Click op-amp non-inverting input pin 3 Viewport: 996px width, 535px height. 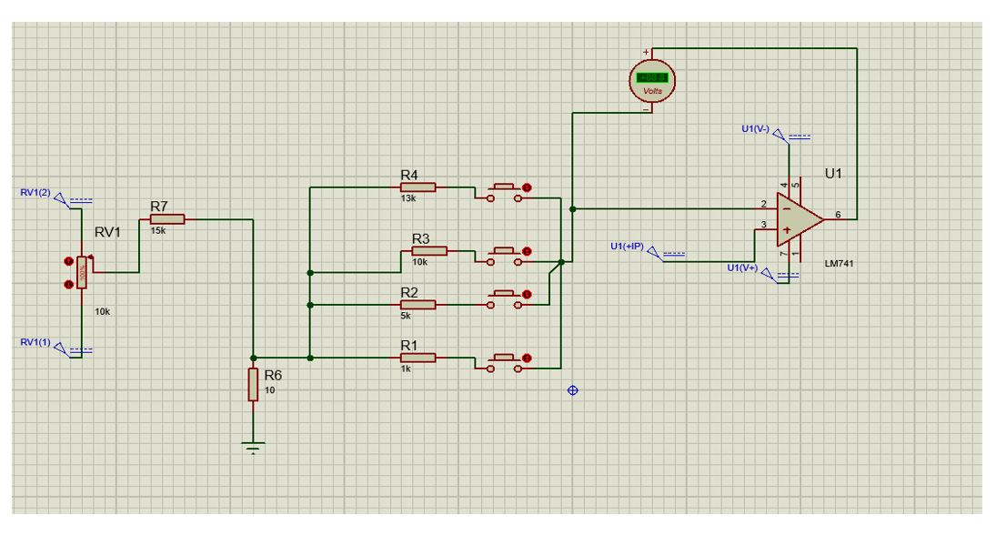pos(766,227)
